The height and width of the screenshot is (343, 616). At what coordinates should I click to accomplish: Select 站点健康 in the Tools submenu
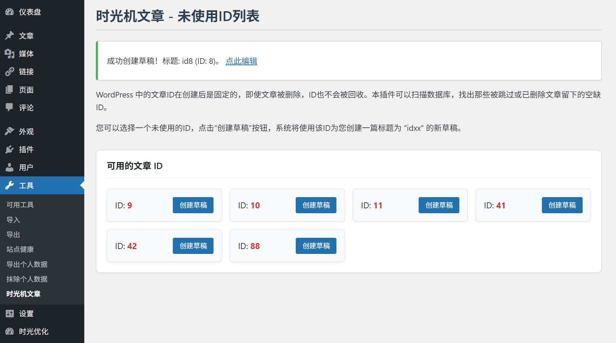[x=20, y=249]
